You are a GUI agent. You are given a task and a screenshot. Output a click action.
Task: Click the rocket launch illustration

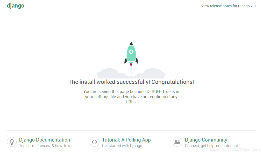click(131, 60)
